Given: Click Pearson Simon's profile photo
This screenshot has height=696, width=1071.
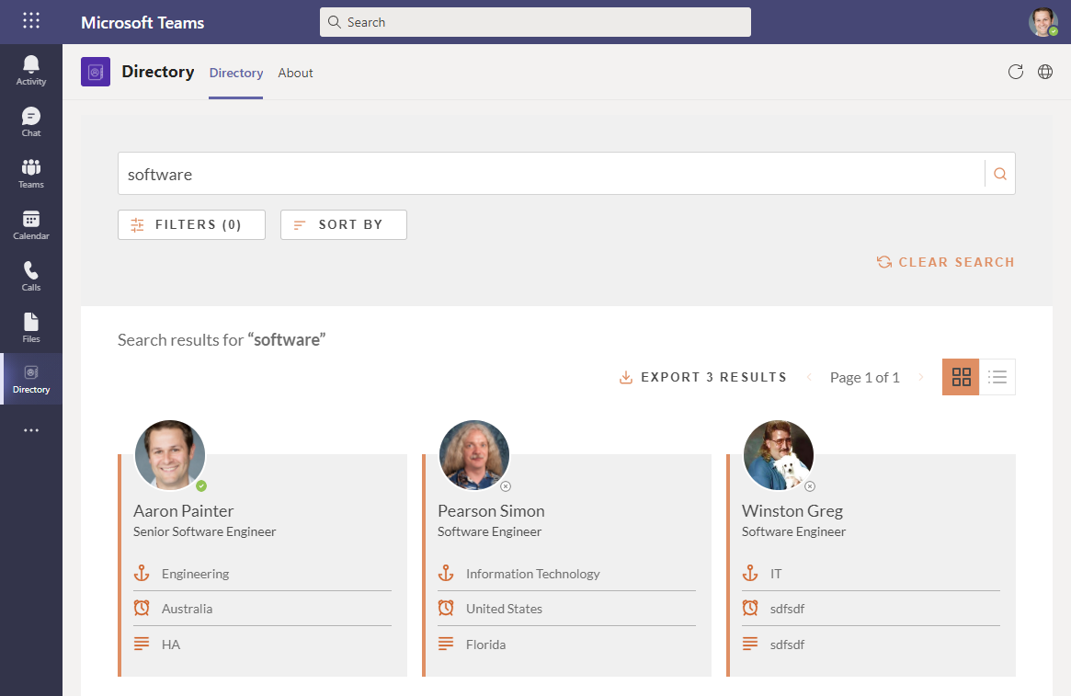Looking at the screenshot, I should pyautogui.click(x=474, y=455).
